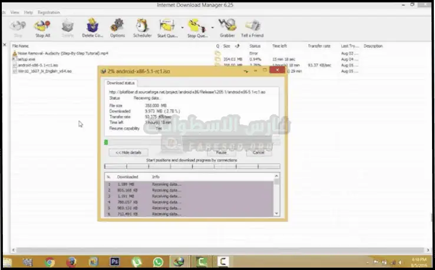The image size is (435, 270).
Task: Open IDM Options from the toolbar
Action: pyautogui.click(x=117, y=27)
